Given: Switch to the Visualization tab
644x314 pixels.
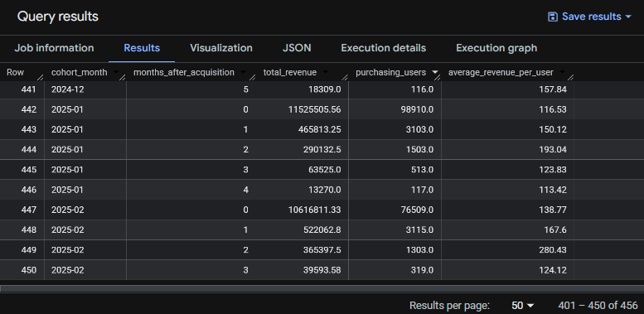Looking at the screenshot, I should click(x=221, y=48).
